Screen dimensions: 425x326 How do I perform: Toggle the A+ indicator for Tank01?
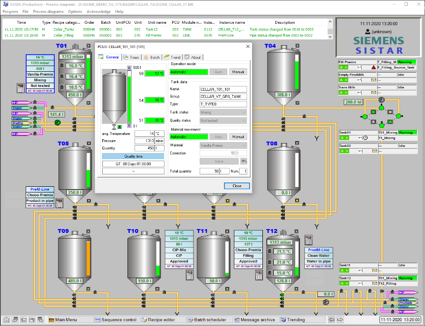[x=344, y=138]
